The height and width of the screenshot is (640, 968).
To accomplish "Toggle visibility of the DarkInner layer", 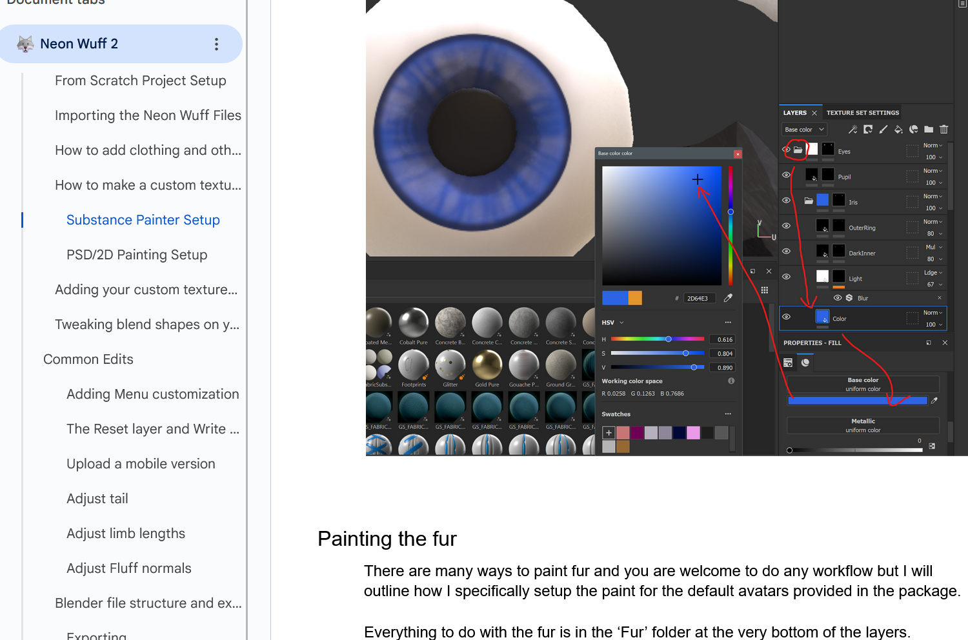I will (x=786, y=252).
